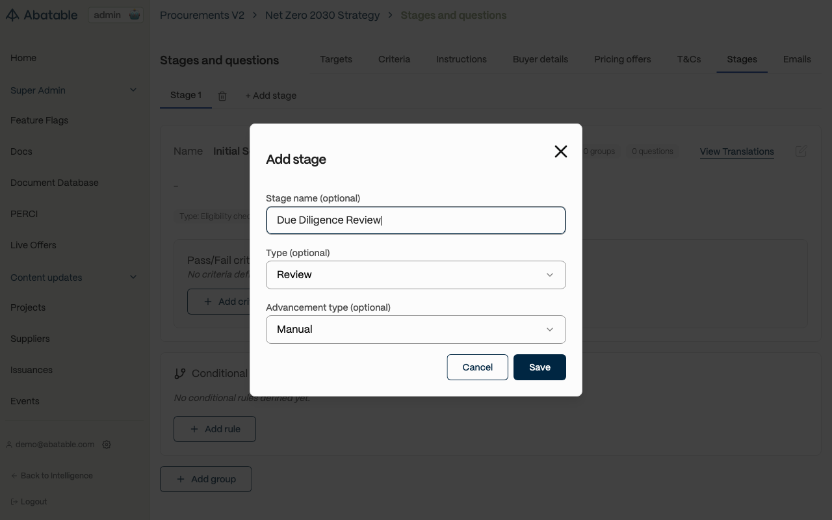This screenshot has height=520, width=832.
Task: Open the Type dropdown showing Review
Action: (416, 275)
